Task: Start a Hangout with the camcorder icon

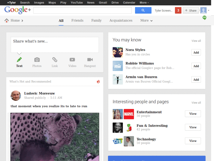Action: click(90, 60)
